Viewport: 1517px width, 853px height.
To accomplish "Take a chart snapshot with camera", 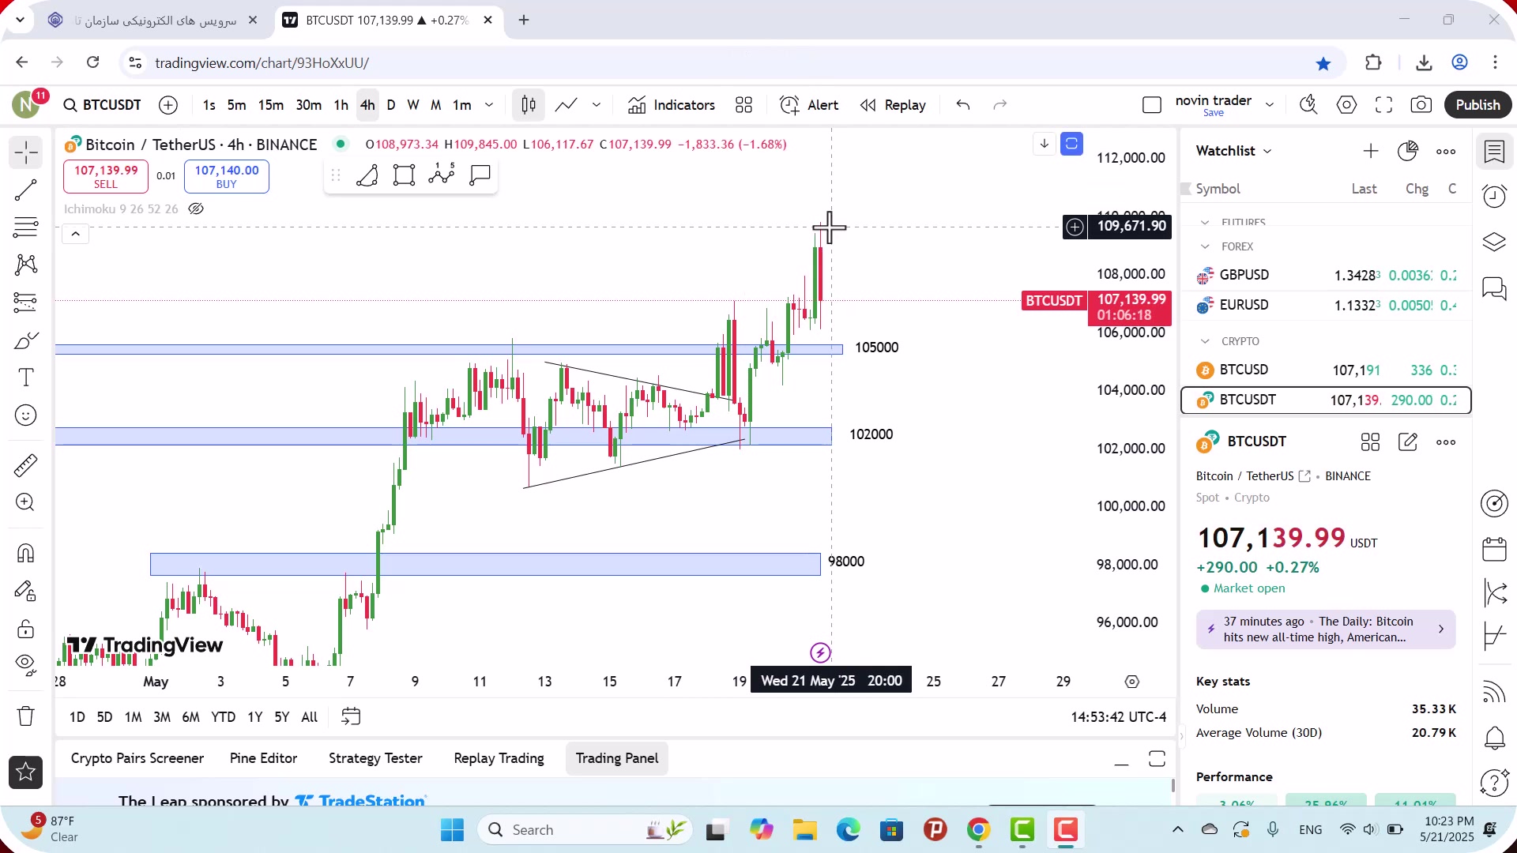I will coord(1421,105).
